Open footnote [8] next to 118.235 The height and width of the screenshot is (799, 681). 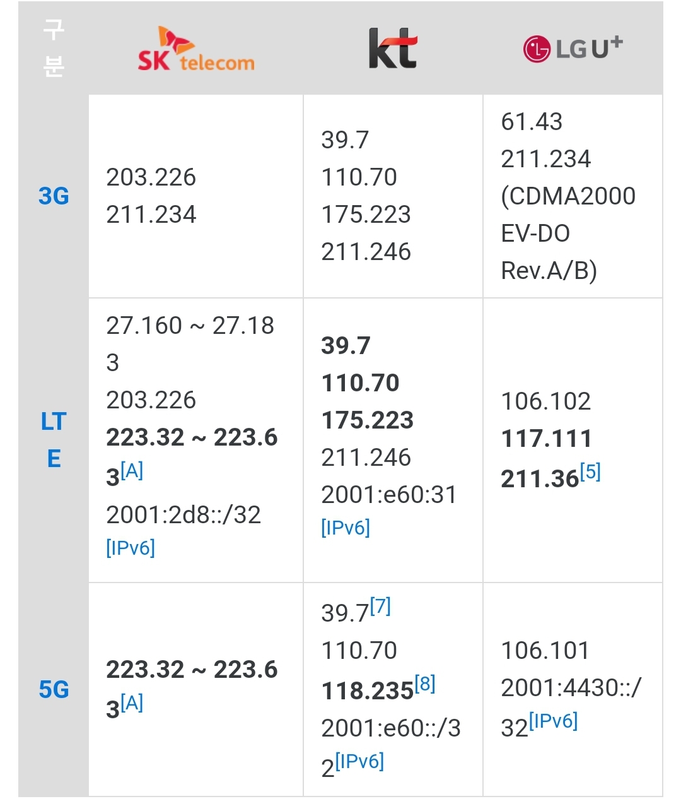pos(424,684)
